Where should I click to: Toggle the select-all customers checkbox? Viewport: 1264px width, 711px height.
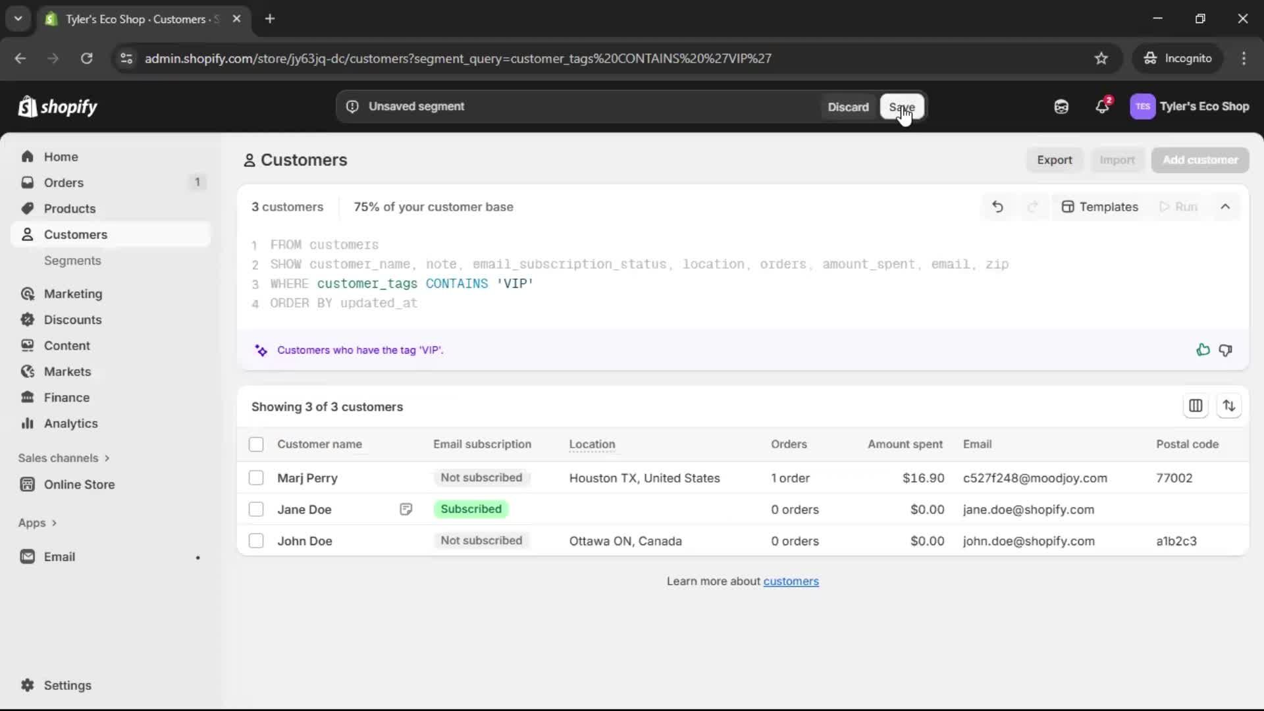coord(256,444)
